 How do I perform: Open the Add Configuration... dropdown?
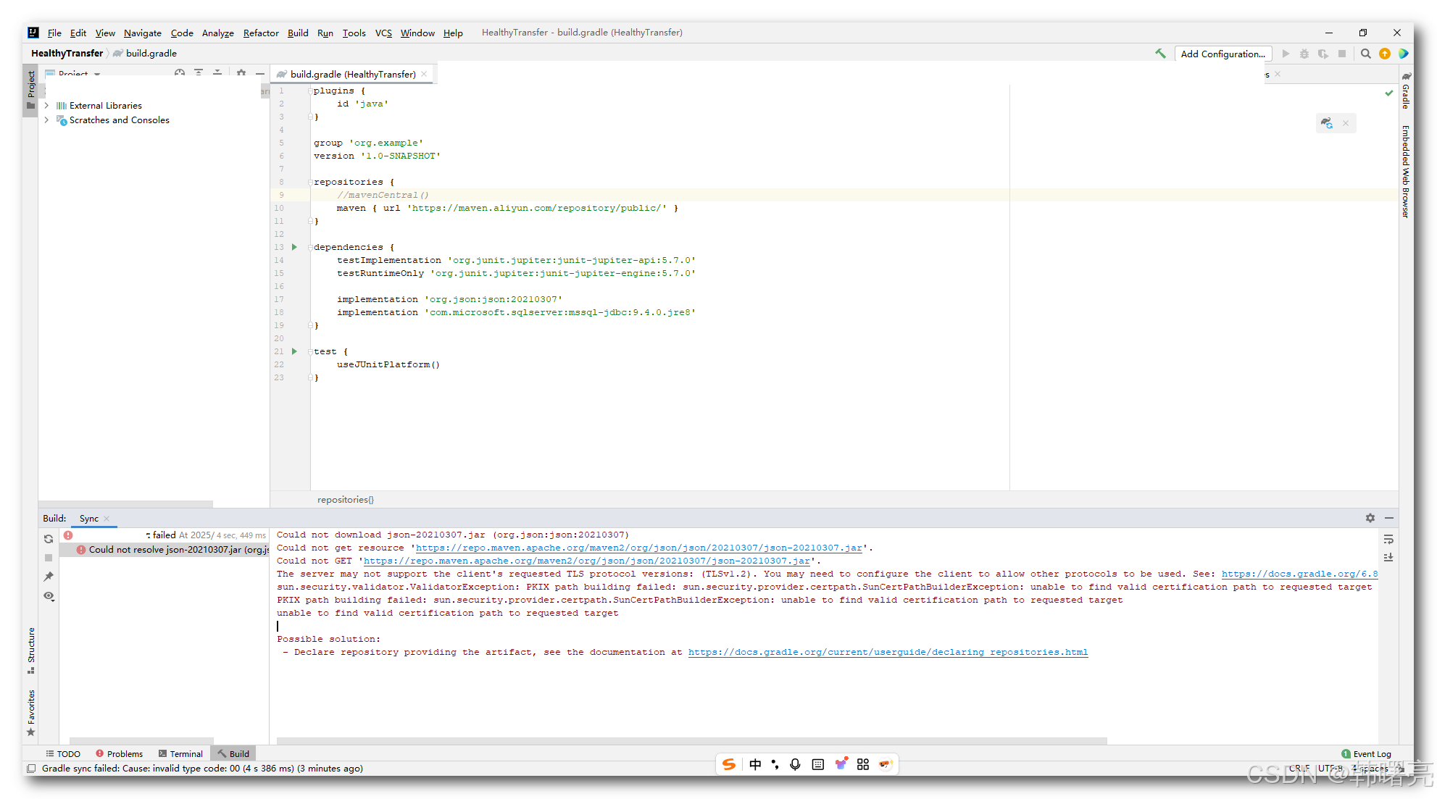point(1223,54)
